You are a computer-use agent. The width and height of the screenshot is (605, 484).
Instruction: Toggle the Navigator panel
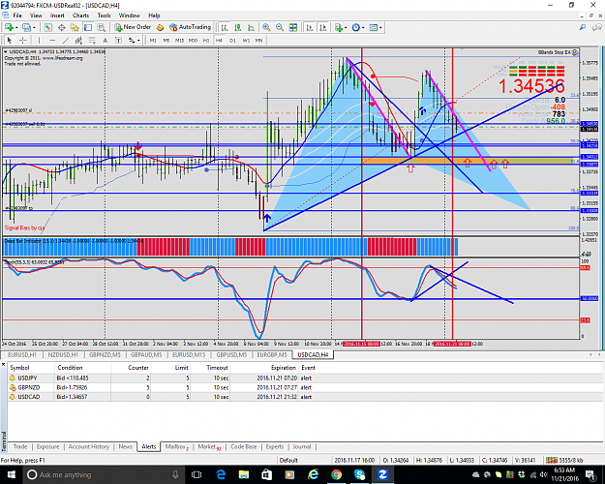pos(75,27)
